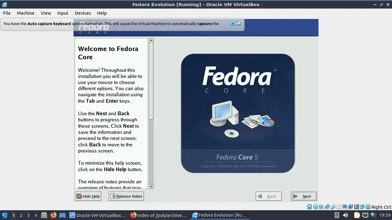The image size is (392, 220).
Task: Switch to Oracle VM VirtualBox Manager window
Action: [x=98, y=215]
